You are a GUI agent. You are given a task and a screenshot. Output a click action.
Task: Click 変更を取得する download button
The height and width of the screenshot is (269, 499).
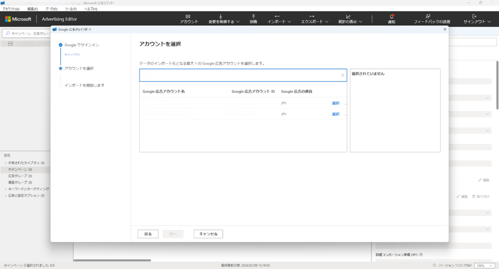pyautogui.click(x=224, y=19)
